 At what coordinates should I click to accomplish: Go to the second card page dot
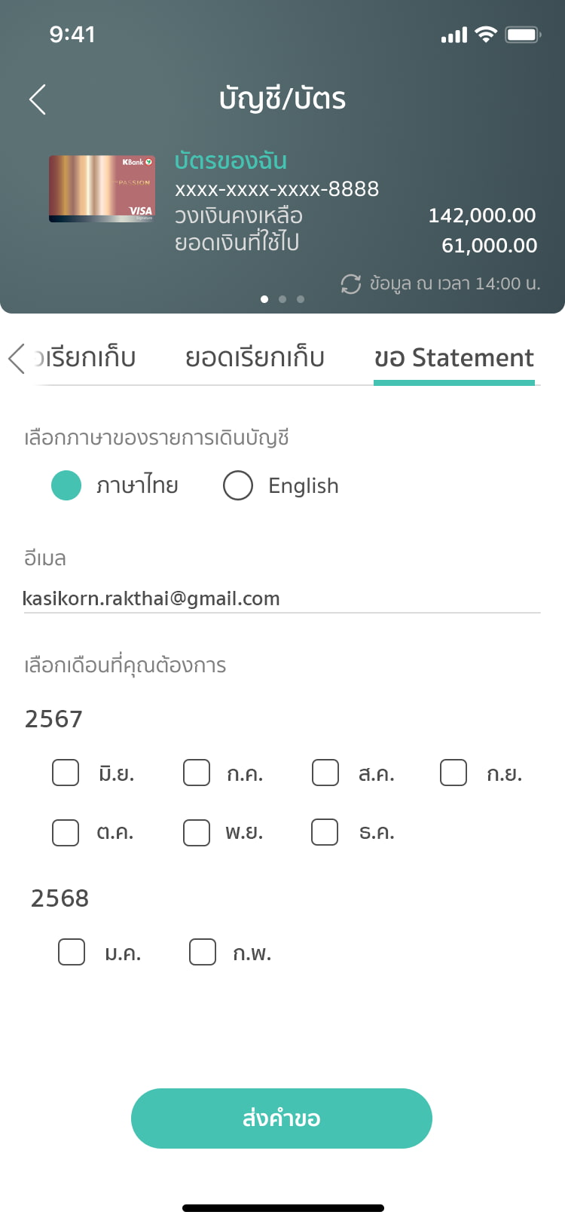pyautogui.click(x=282, y=299)
